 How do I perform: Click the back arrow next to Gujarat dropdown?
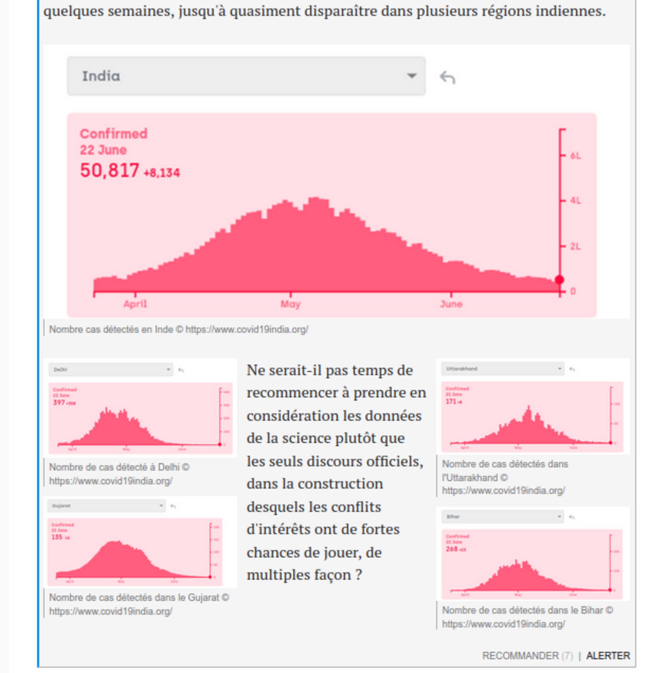pyautogui.click(x=173, y=506)
